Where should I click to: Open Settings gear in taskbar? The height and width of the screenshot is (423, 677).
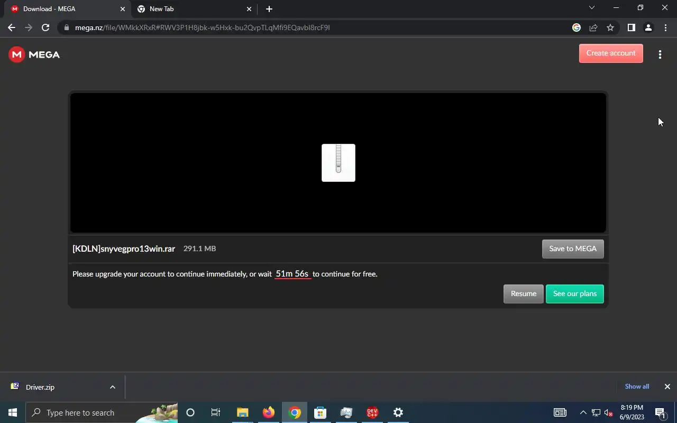tap(398, 412)
